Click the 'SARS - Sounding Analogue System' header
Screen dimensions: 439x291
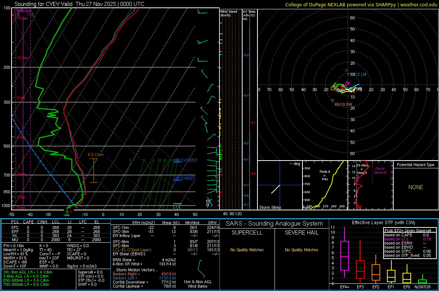[274, 224]
